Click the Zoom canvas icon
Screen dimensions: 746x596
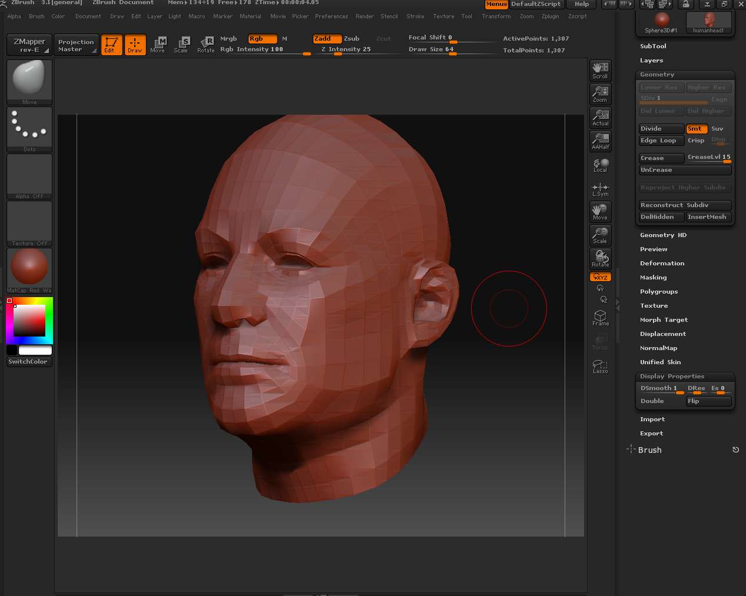point(600,94)
